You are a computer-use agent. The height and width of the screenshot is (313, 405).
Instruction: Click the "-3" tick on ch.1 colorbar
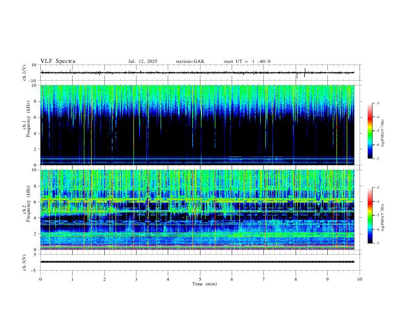[377, 103]
